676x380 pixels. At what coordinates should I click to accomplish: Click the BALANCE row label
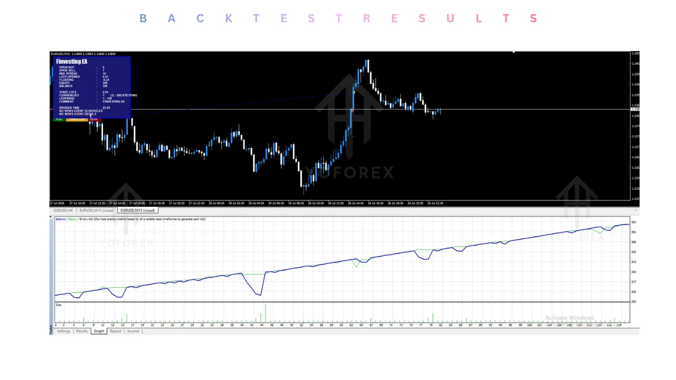[65, 86]
